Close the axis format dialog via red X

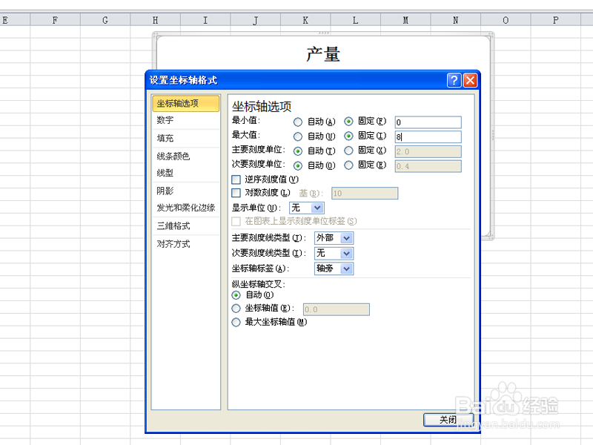point(470,80)
